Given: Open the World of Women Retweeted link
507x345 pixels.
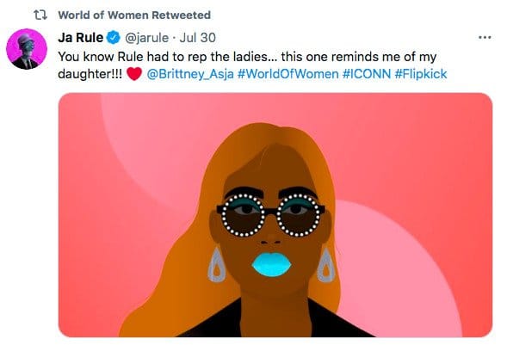Looking at the screenshot, I should (134, 15).
